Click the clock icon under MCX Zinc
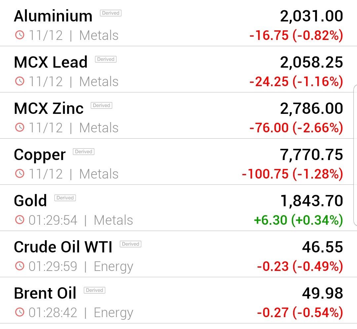This screenshot has width=357, height=329. coord(20,127)
